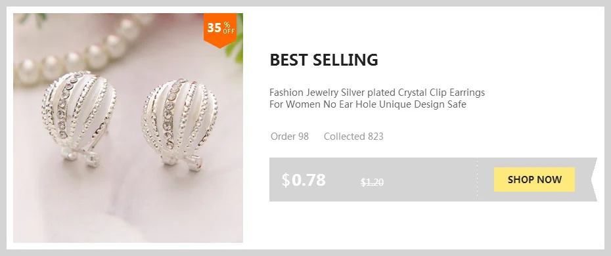Click the clip clasp of the right earring
This screenshot has width=611, height=256.
(183, 161)
